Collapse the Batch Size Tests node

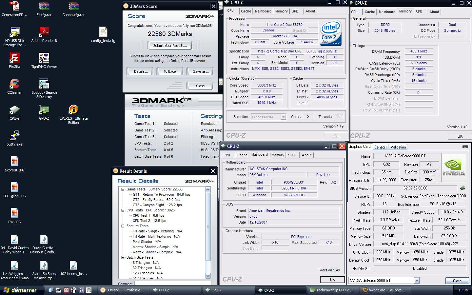123,257
